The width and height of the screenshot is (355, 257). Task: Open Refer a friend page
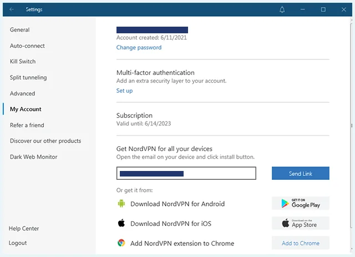click(27, 125)
